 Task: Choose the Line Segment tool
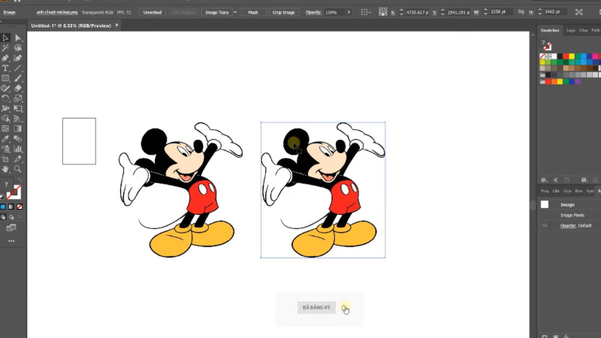(x=17, y=68)
